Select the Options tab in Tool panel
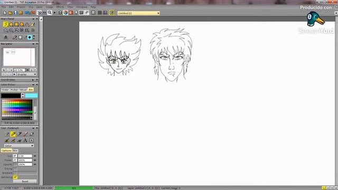This screenshot has width=338, height=190. (6, 150)
